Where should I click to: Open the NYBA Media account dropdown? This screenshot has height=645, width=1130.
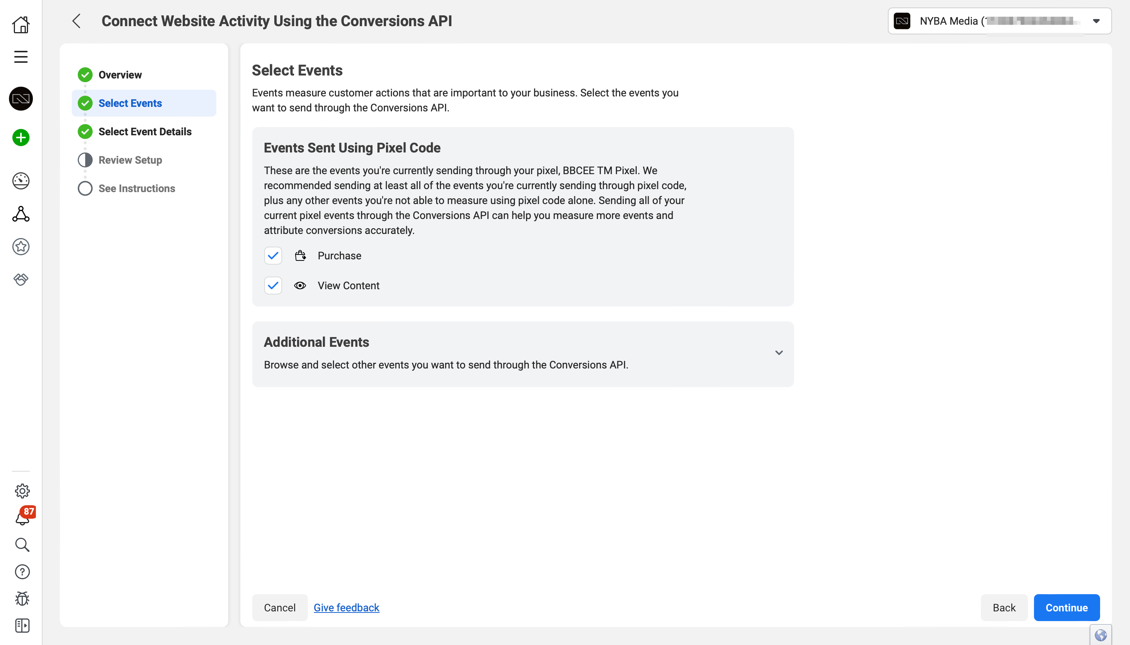pyautogui.click(x=1097, y=21)
